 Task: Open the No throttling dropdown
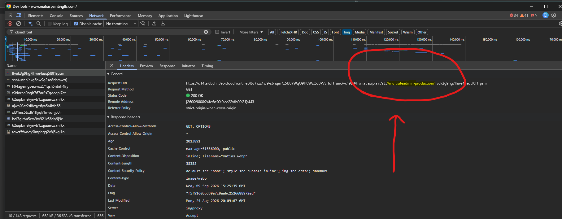pos(121,24)
